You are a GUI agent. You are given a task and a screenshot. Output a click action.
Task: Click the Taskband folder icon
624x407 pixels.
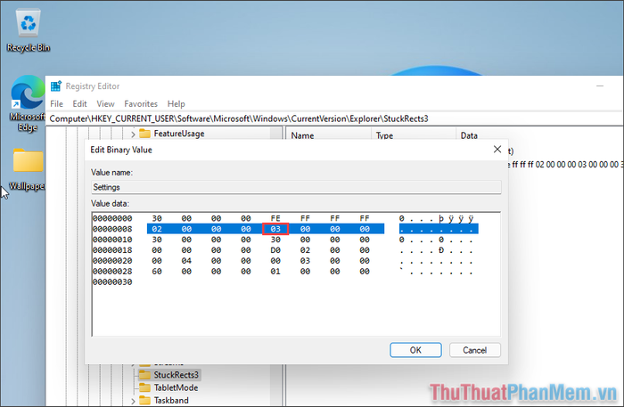[144, 400]
